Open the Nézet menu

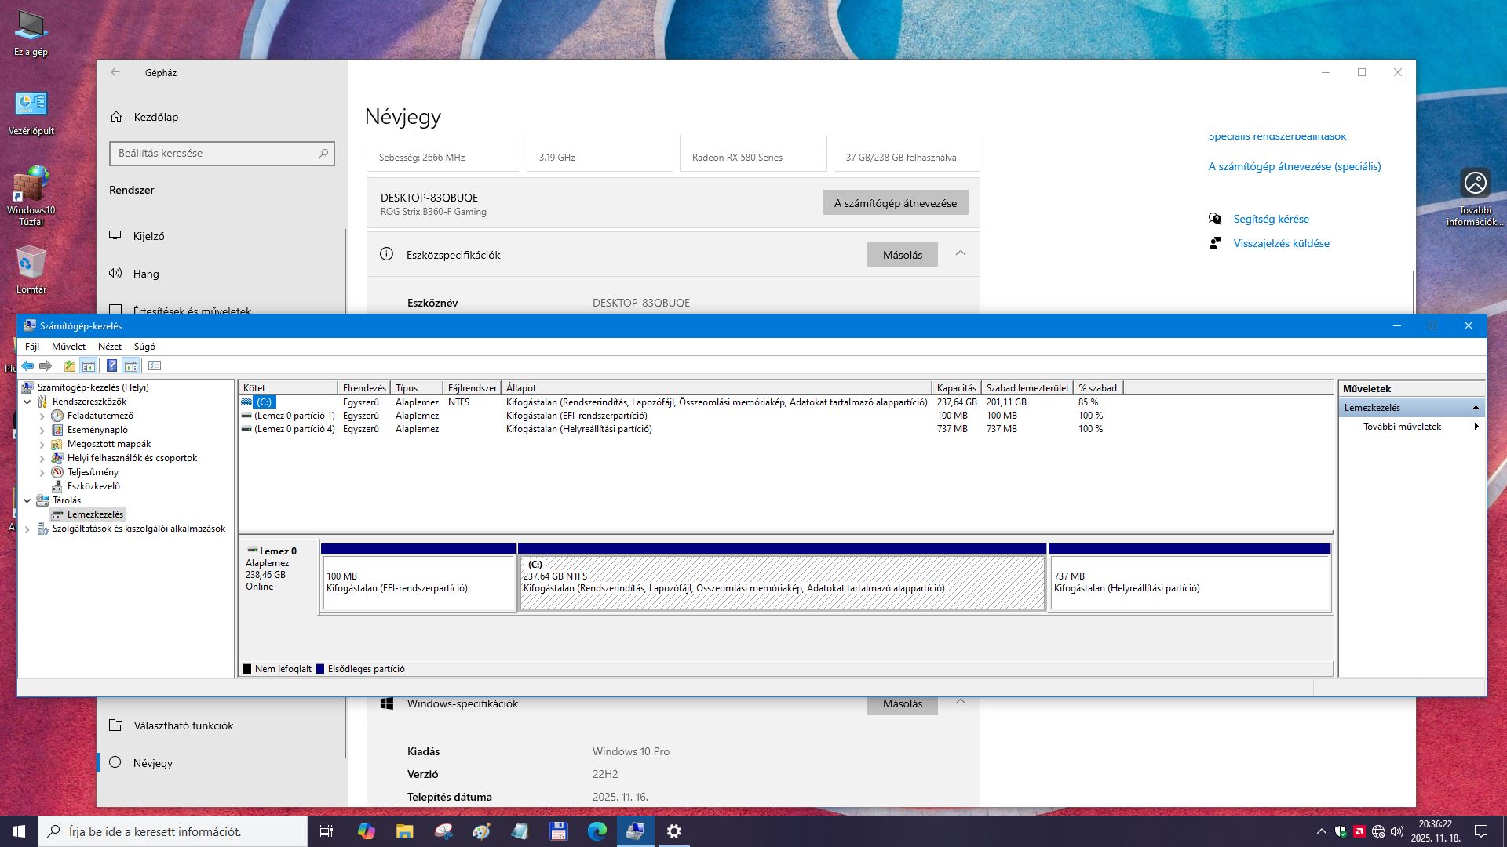click(x=109, y=346)
